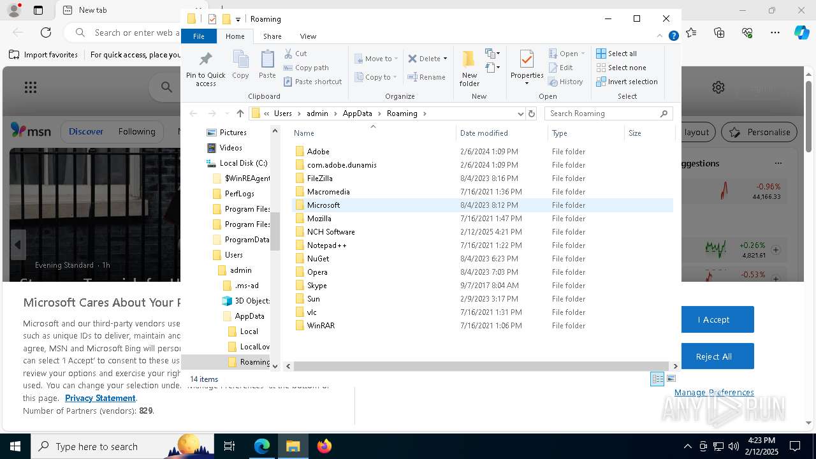The height and width of the screenshot is (459, 816).
Task: Open Windows Start menu
Action: (x=15, y=446)
